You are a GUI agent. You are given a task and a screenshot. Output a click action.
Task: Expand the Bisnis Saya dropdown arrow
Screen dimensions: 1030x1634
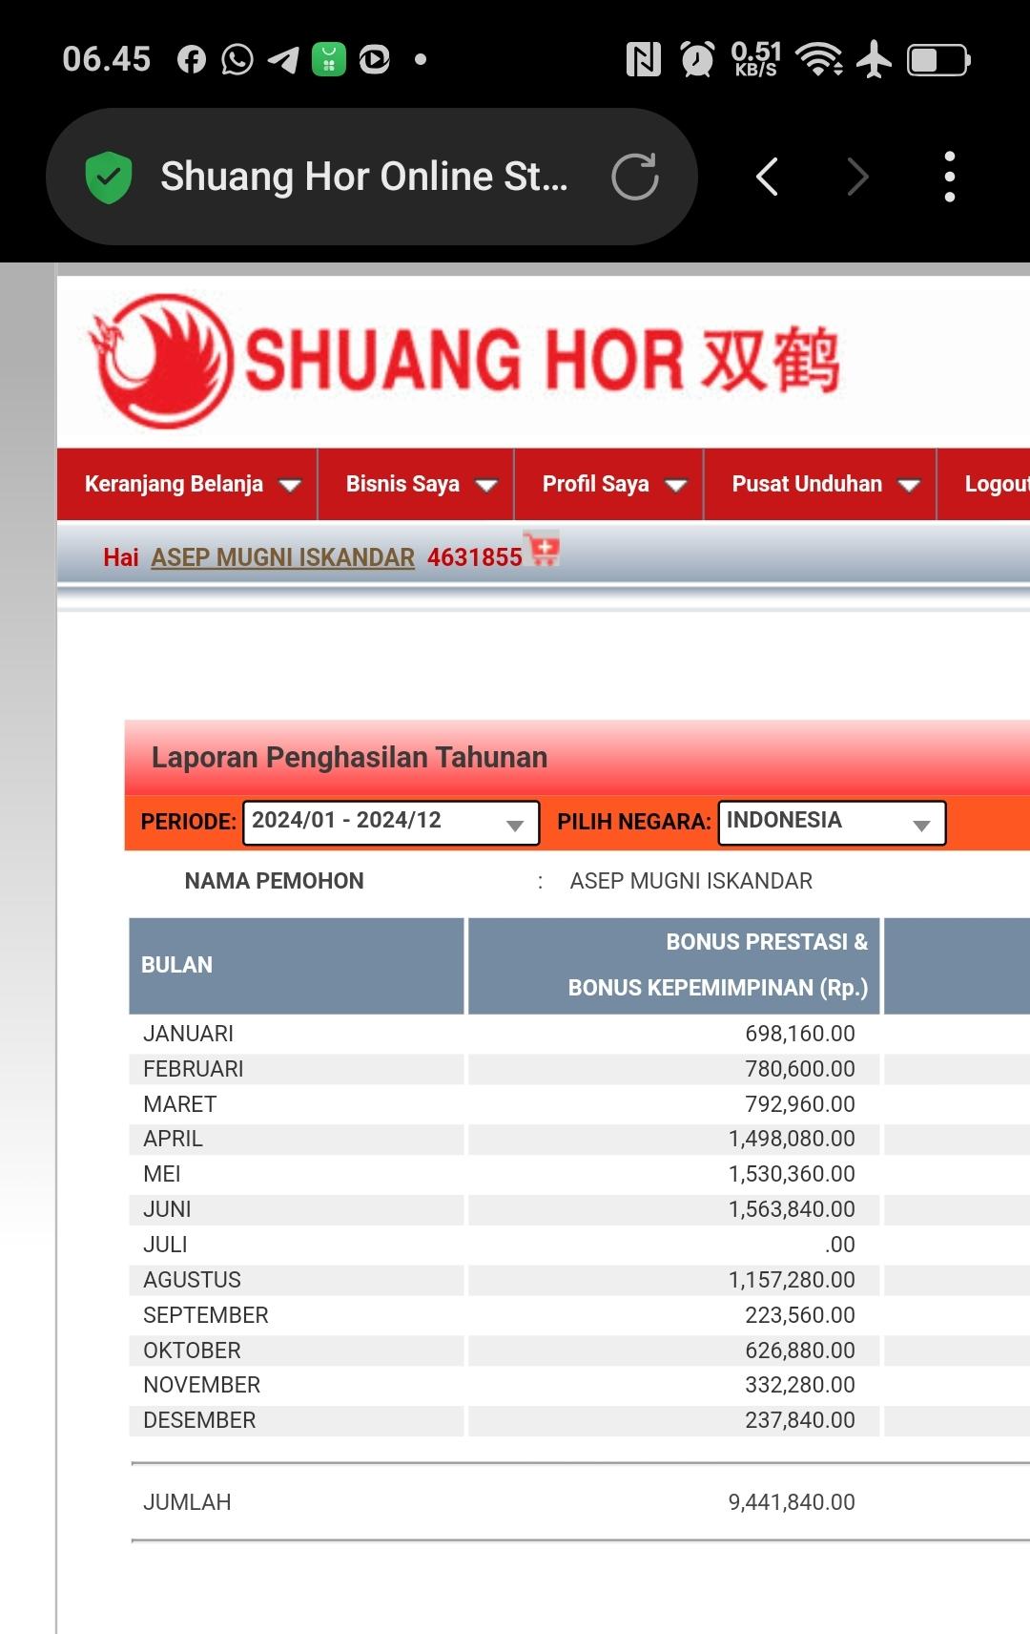coord(486,486)
